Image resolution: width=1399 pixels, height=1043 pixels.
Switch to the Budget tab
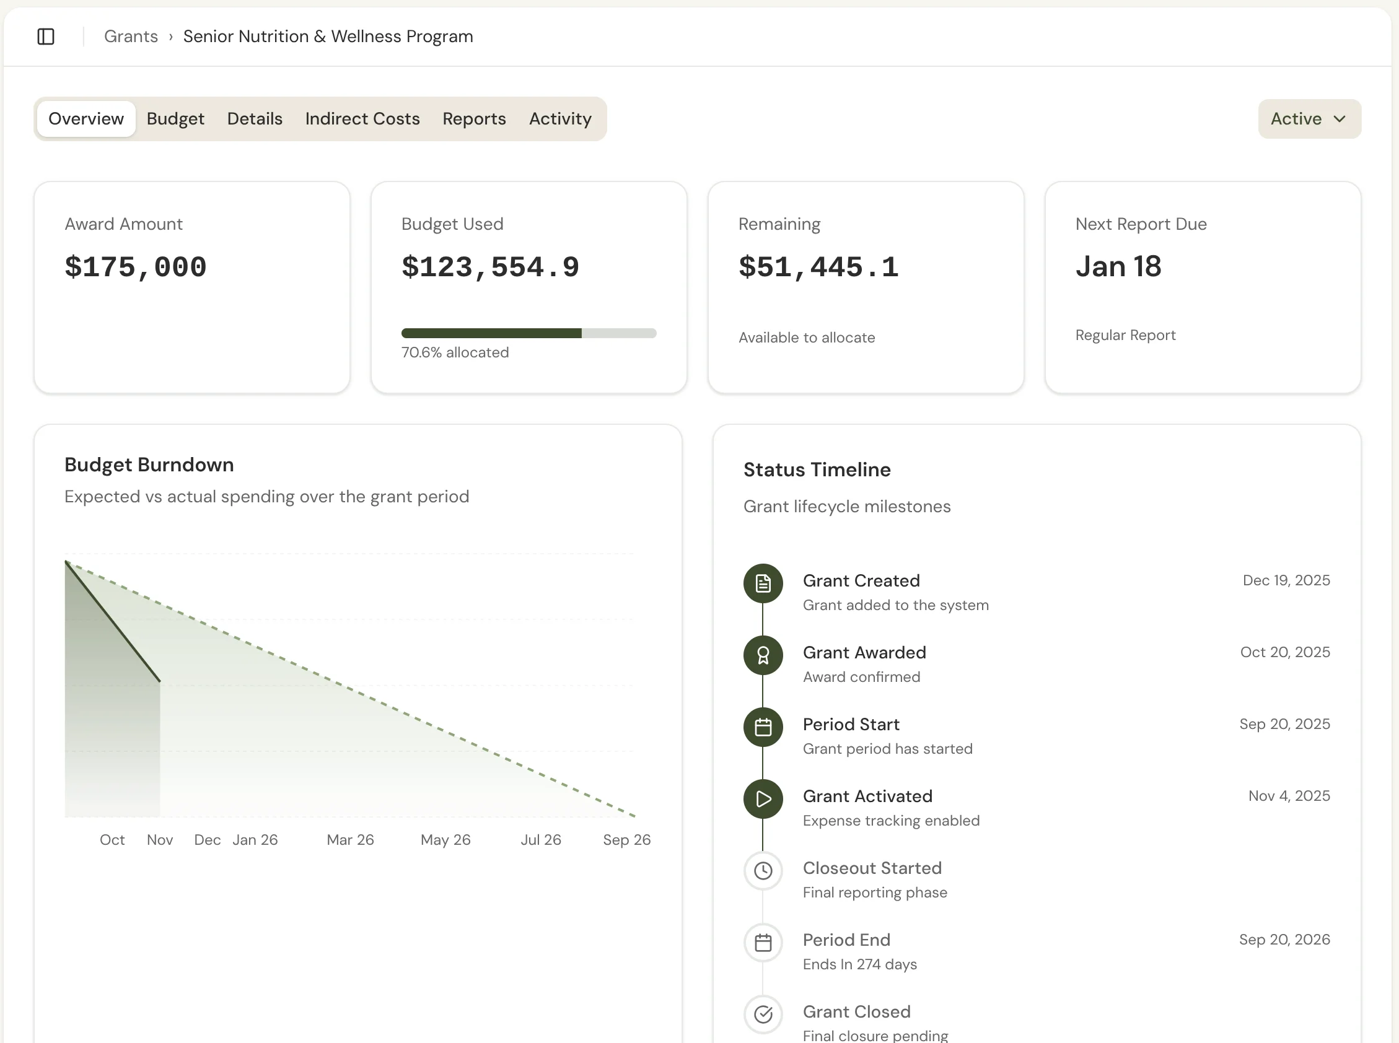(x=175, y=119)
